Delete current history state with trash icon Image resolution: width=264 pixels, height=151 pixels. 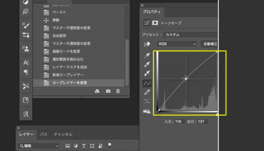[x=118, y=91]
